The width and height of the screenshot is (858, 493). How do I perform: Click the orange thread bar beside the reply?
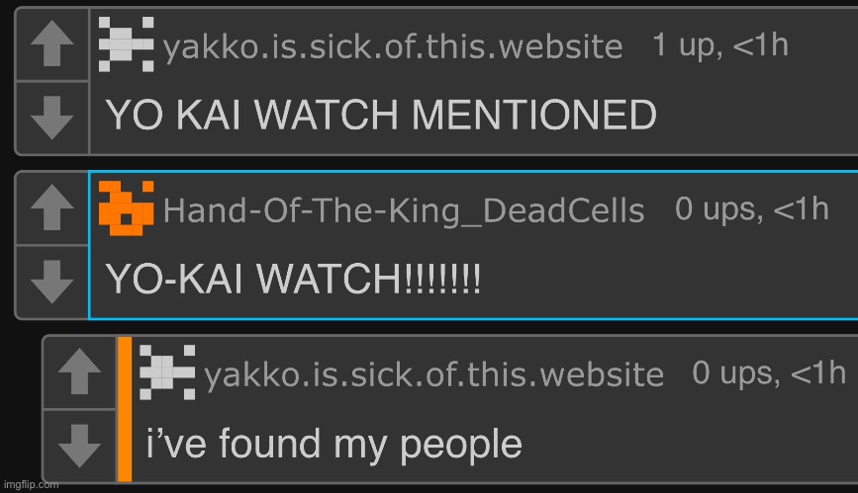[x=125, y=409]
